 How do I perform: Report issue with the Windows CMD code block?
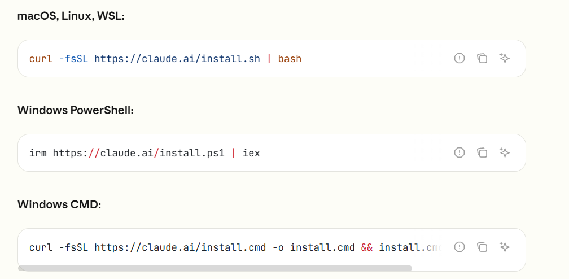[459, 247]
